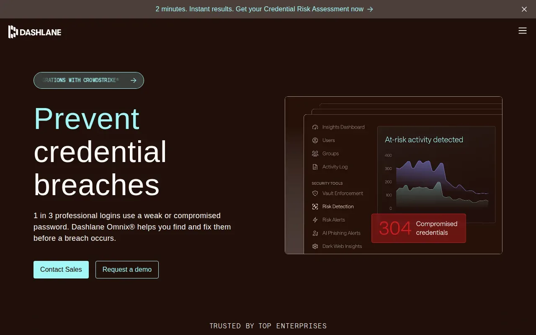Screen dimensions: 536x335
Task: Open the Credential Risk Assessment banner link
Action: point(264,9)
